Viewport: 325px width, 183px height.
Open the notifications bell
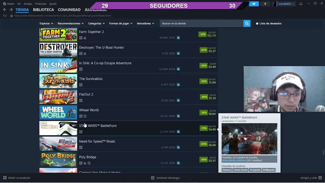[x=265, y=4]
